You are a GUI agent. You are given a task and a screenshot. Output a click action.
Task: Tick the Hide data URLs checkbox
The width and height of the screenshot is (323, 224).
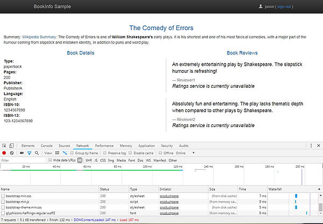(x=51, y=160)
